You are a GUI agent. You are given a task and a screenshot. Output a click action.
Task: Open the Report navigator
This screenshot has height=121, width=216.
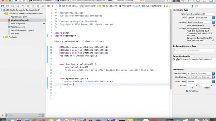pos(43,6)
